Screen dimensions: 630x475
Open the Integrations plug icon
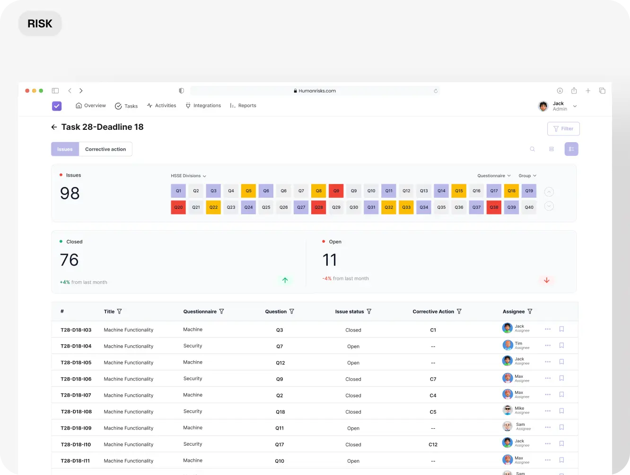(x=187, y=105)
